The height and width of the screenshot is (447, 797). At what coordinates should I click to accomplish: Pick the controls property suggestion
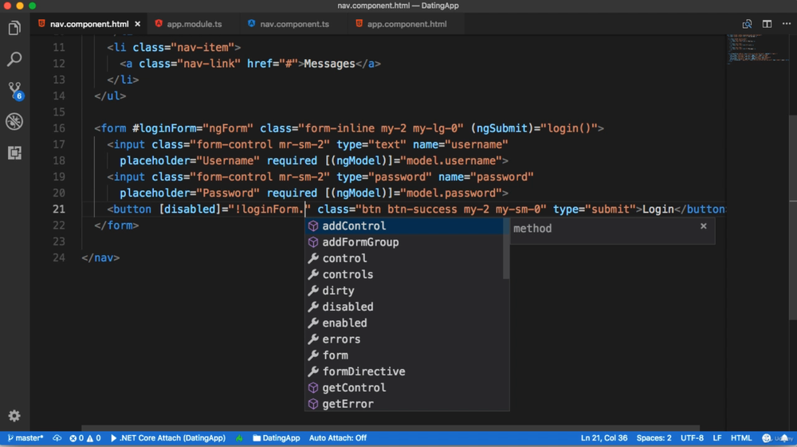404,275
